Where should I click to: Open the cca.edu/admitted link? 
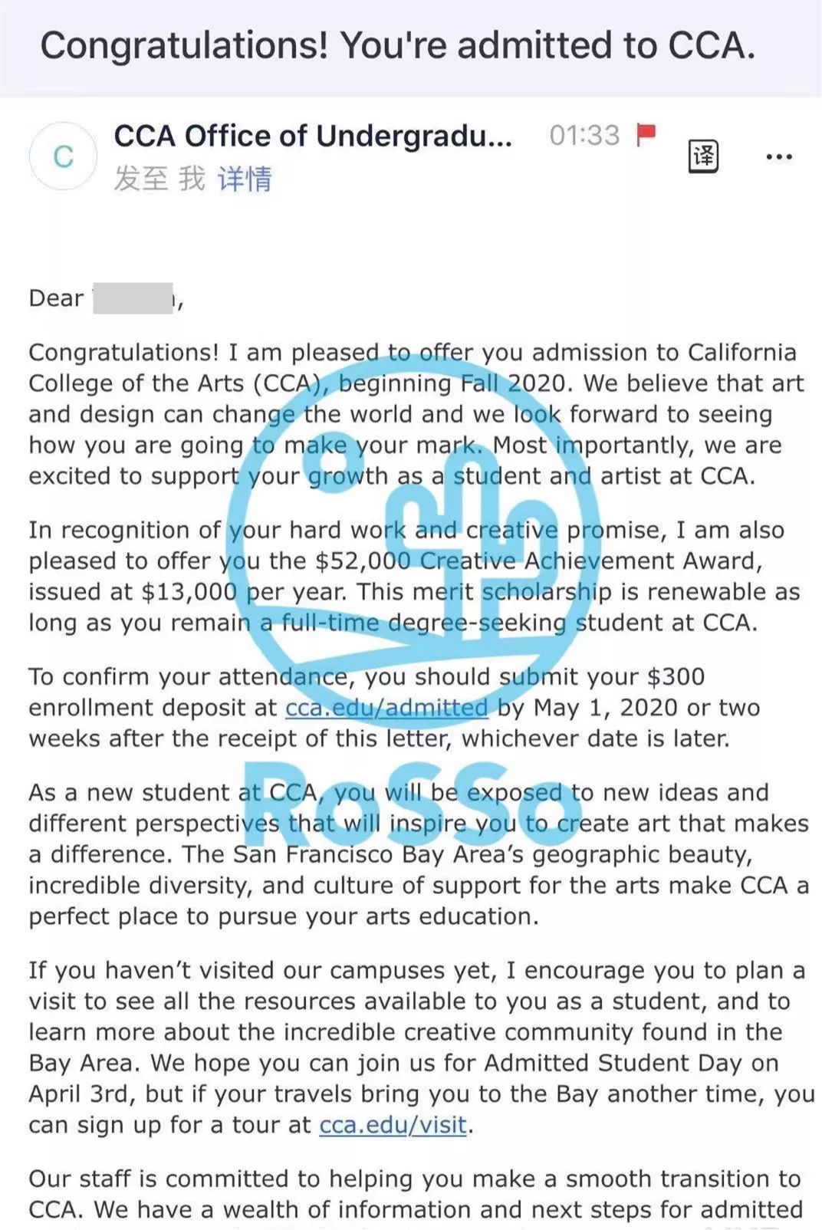pos(386,707)
